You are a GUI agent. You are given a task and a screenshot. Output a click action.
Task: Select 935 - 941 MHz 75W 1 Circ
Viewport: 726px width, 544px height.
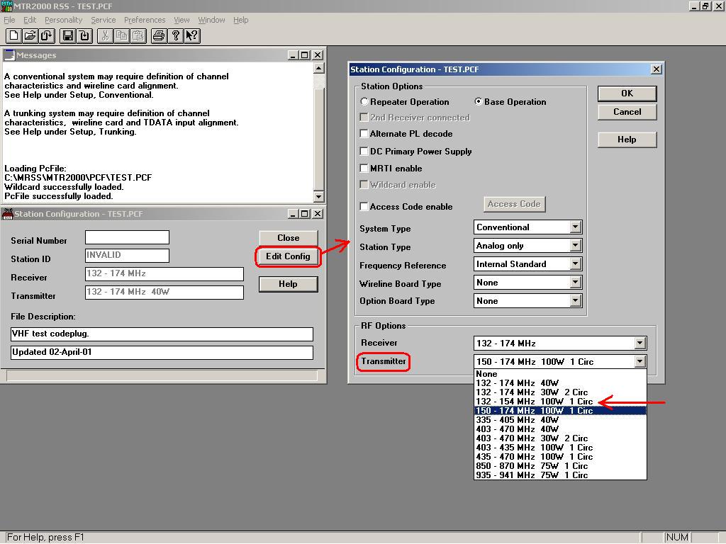pyautogui.click(x=560, y=475)
